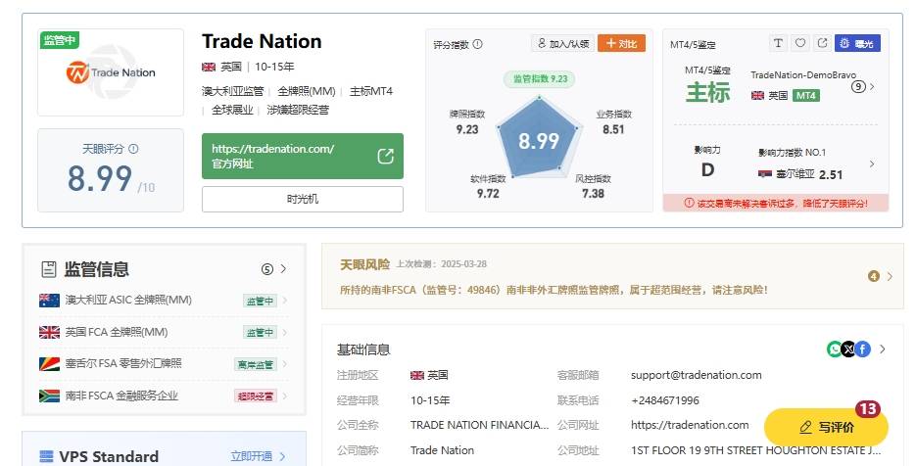Viewport: 916px width, 466px height.
Task: Click the external link icon on website button
Action: coord(386,156)
